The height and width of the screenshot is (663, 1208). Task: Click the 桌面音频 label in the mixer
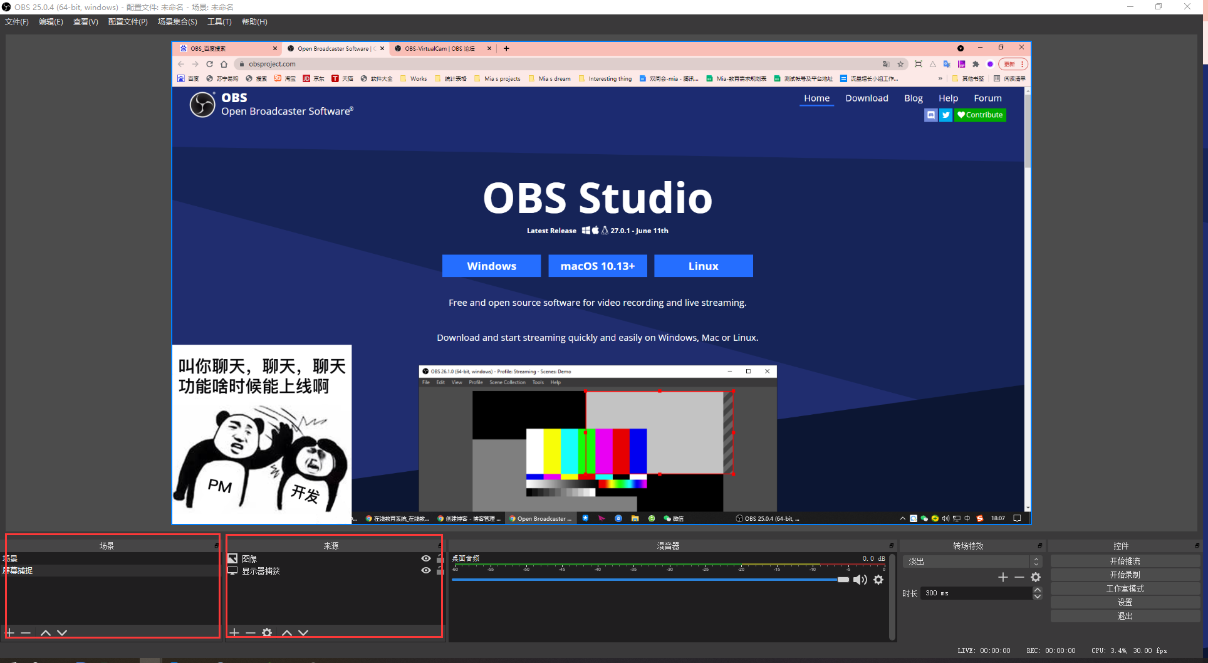pos(466,558)
